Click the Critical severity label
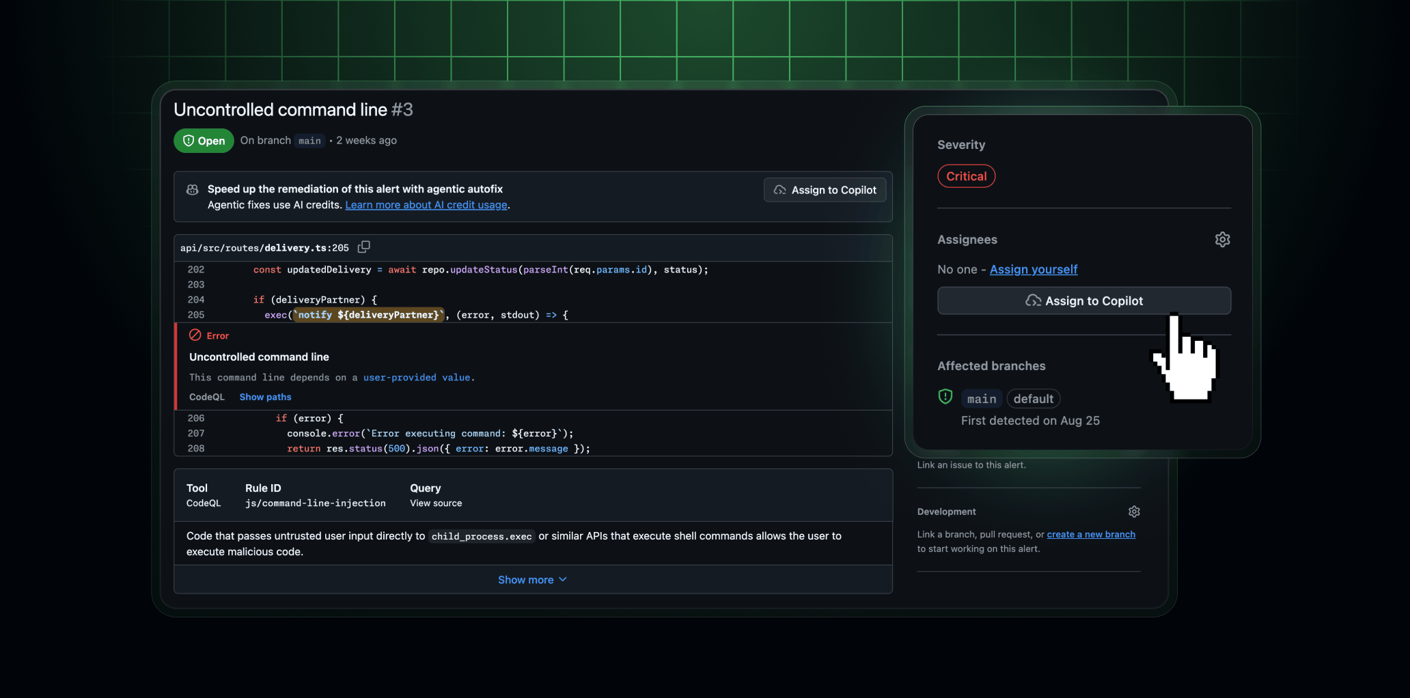This screenshot has width=1410, height=698. pos(966,176)
